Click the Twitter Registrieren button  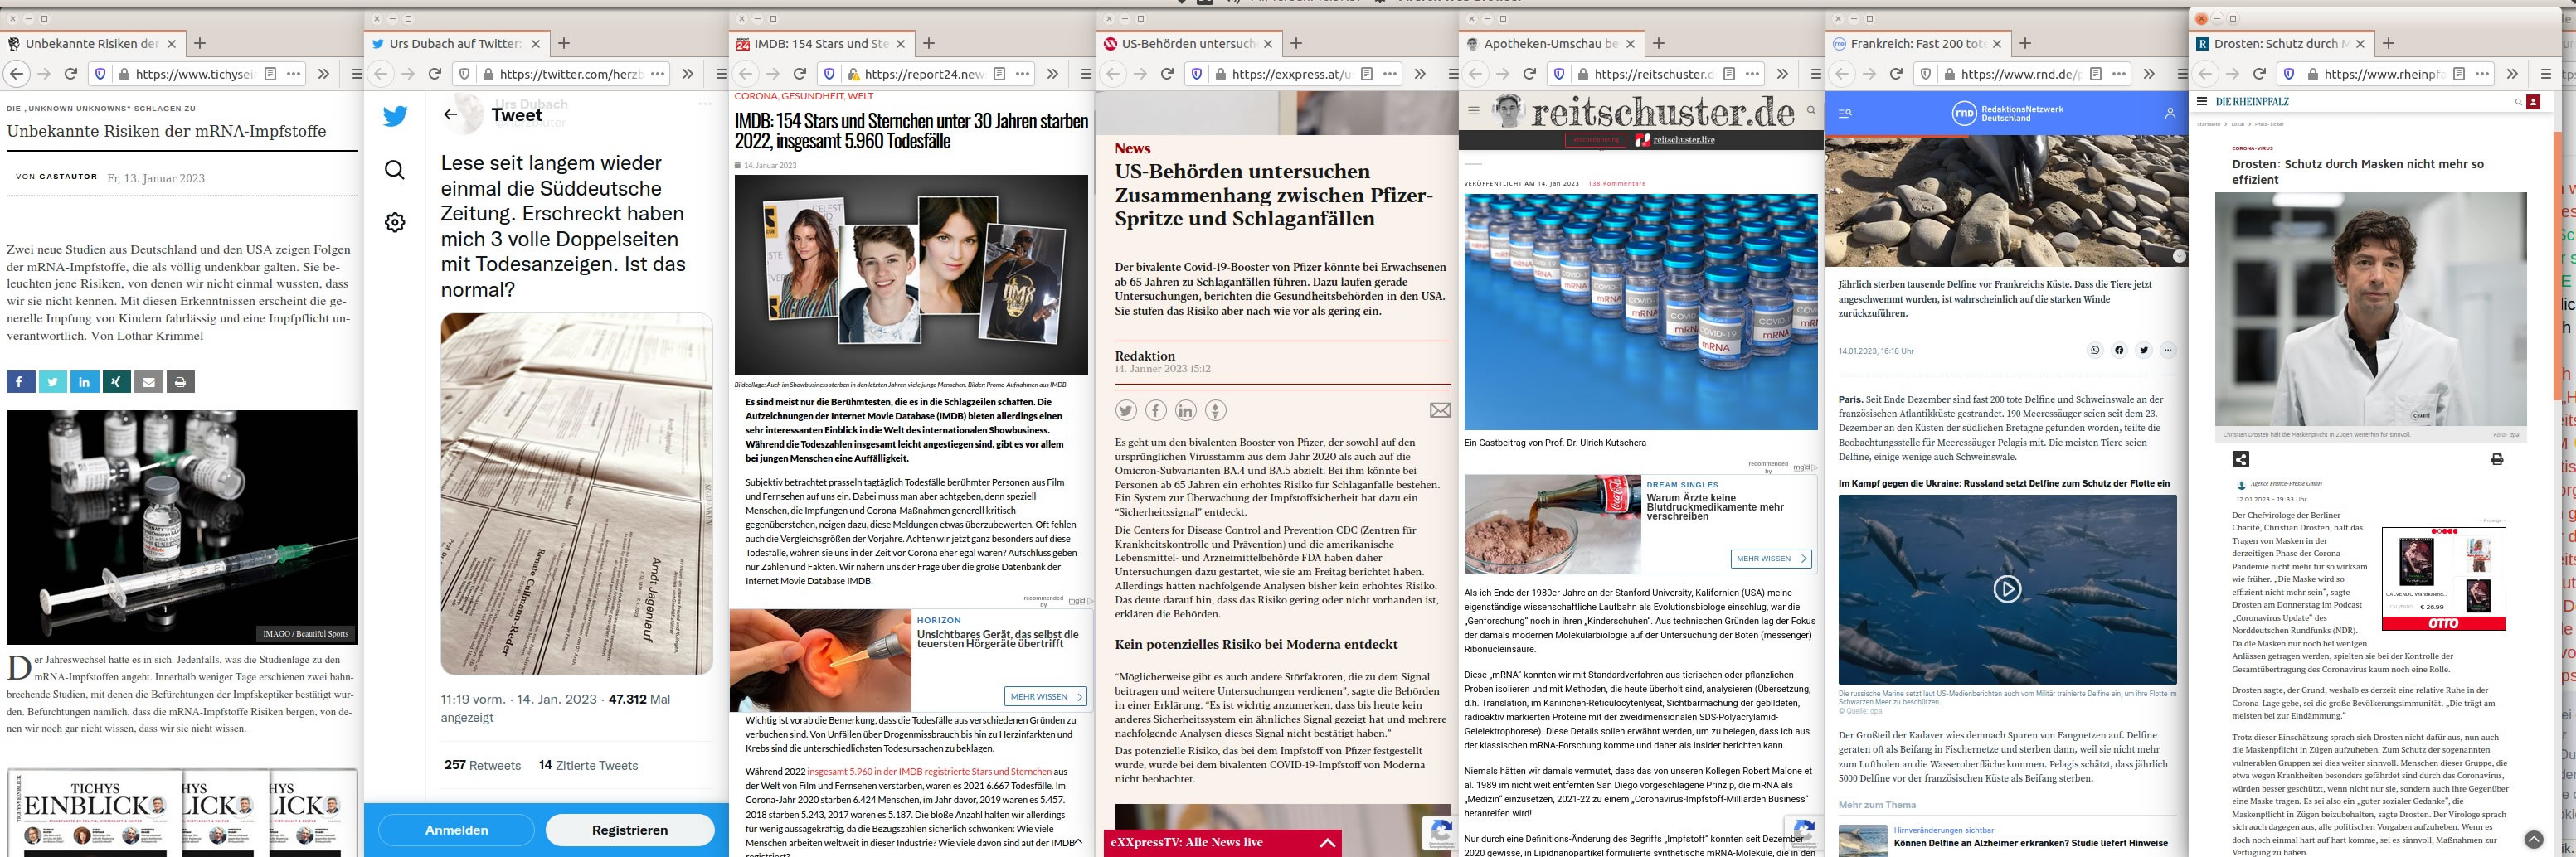click(630, 830)
